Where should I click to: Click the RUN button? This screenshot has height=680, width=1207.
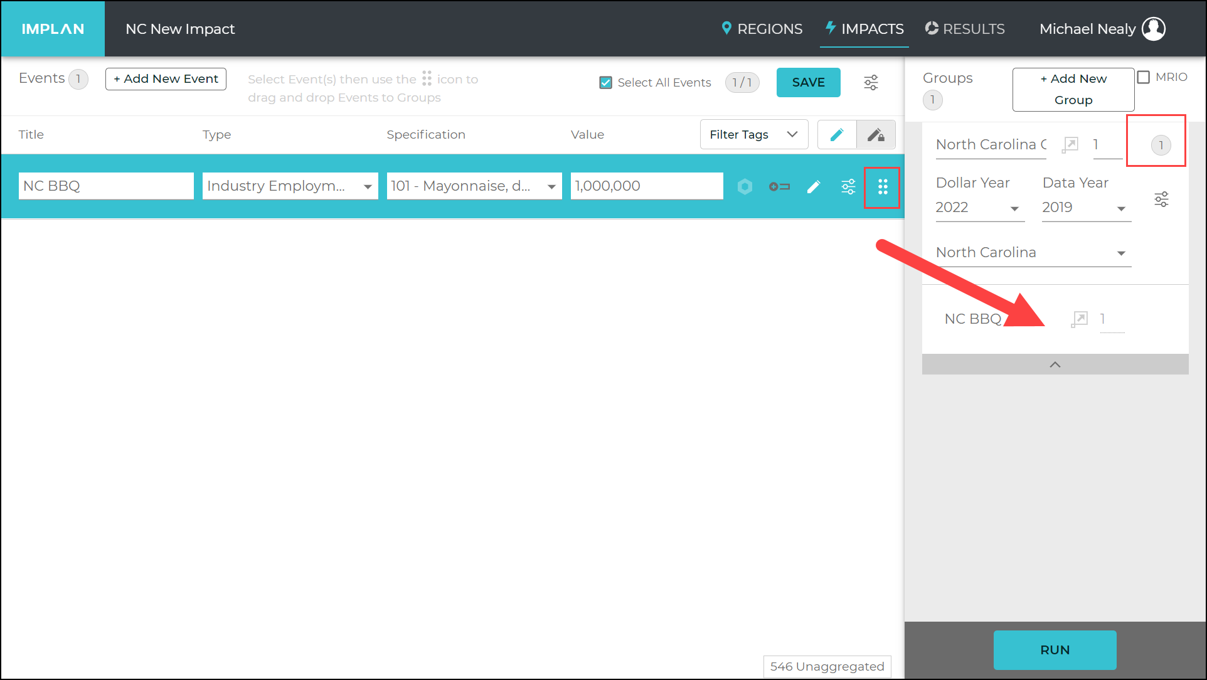[1055, 650]
